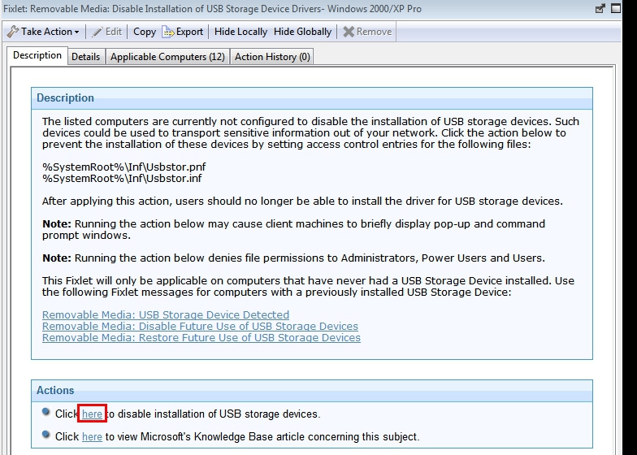Open Restore Future Use of USB link
The width and height of the screenshot is (637, 455).
[201, 337]
